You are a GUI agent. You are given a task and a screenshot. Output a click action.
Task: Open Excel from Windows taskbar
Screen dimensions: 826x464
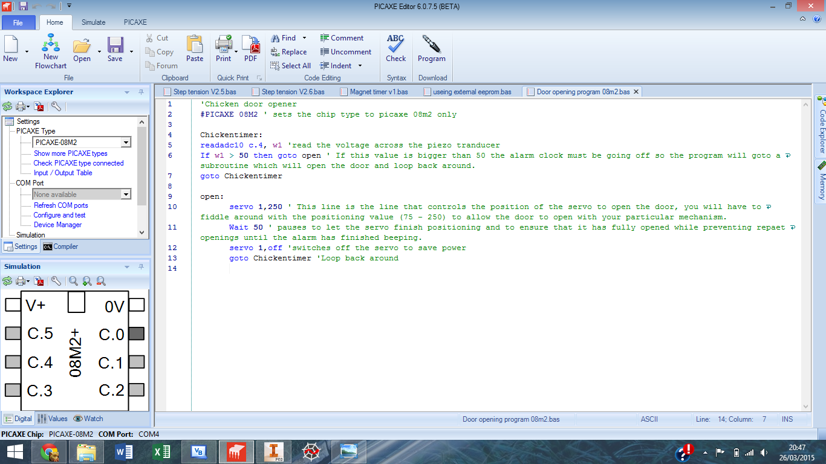tap(161, 451)
